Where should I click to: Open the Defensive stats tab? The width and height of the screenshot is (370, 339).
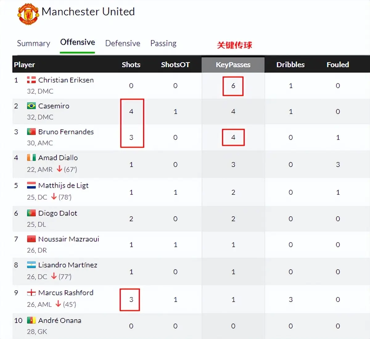(x=123, y=43)
